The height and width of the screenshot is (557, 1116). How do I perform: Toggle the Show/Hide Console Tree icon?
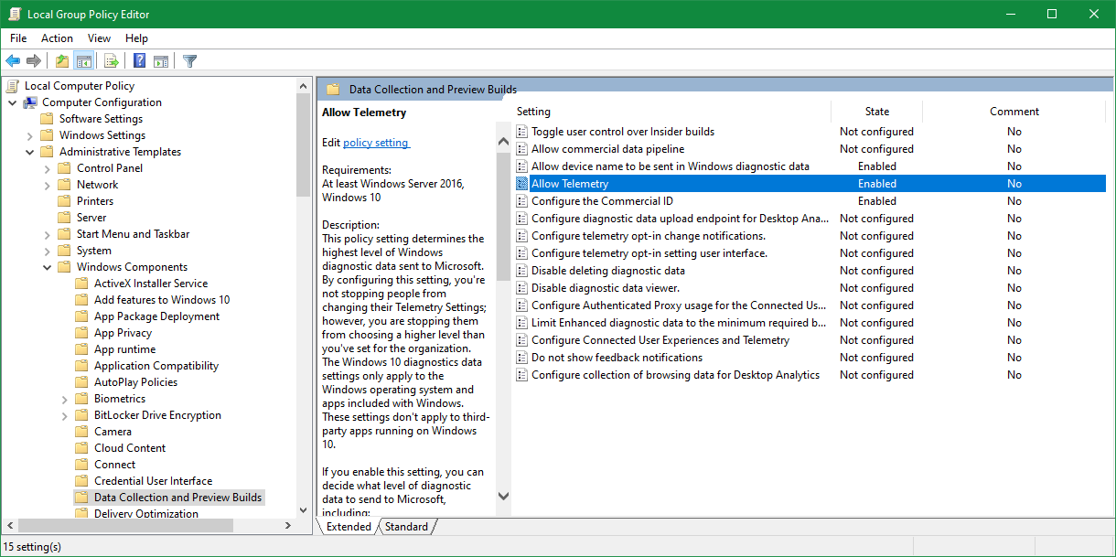(83, 61)
